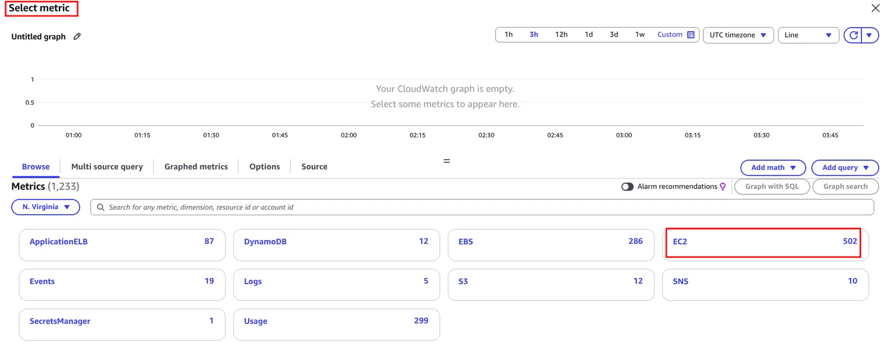Click the 03:45 time axis label
Viewport: 891px width, 352px height.
tap(830, 135)
